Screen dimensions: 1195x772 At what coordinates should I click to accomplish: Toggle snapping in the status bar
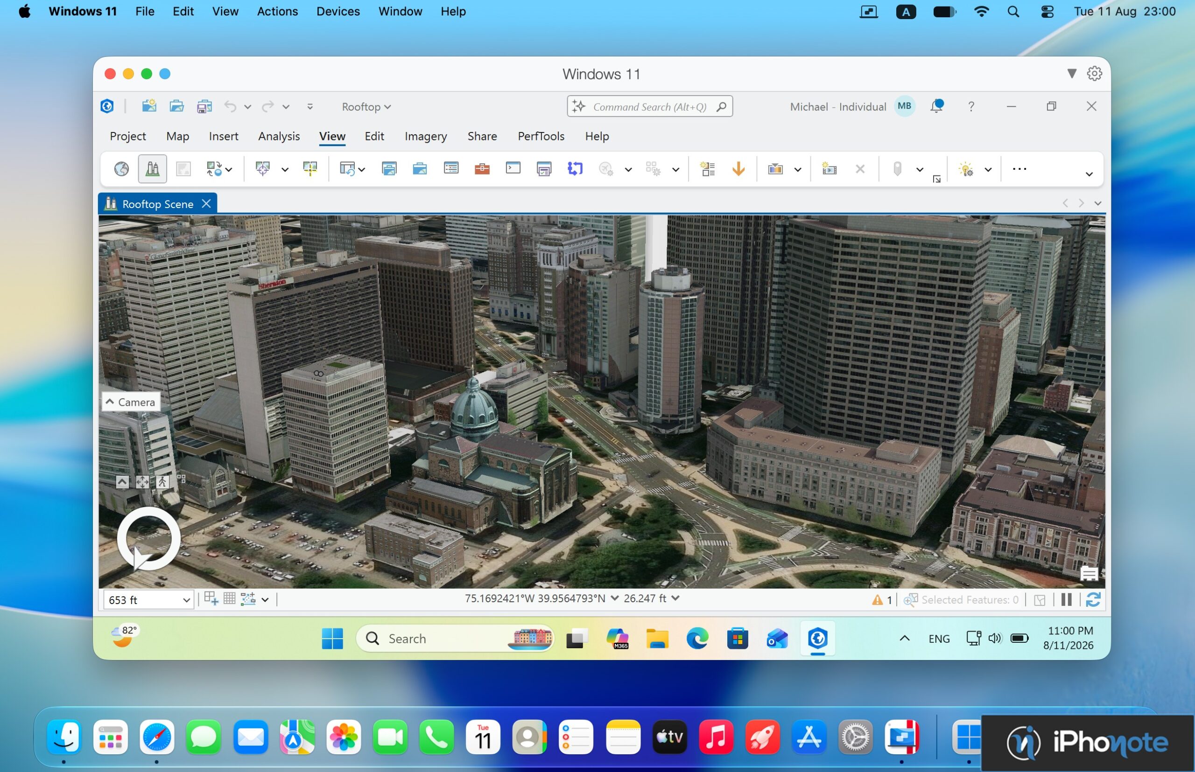pos(248,599)
